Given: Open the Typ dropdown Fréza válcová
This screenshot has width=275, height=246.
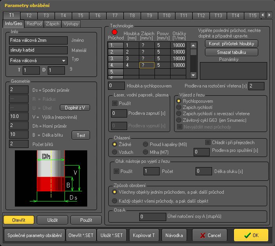Looking at the screenshot, I should point(38,61).
